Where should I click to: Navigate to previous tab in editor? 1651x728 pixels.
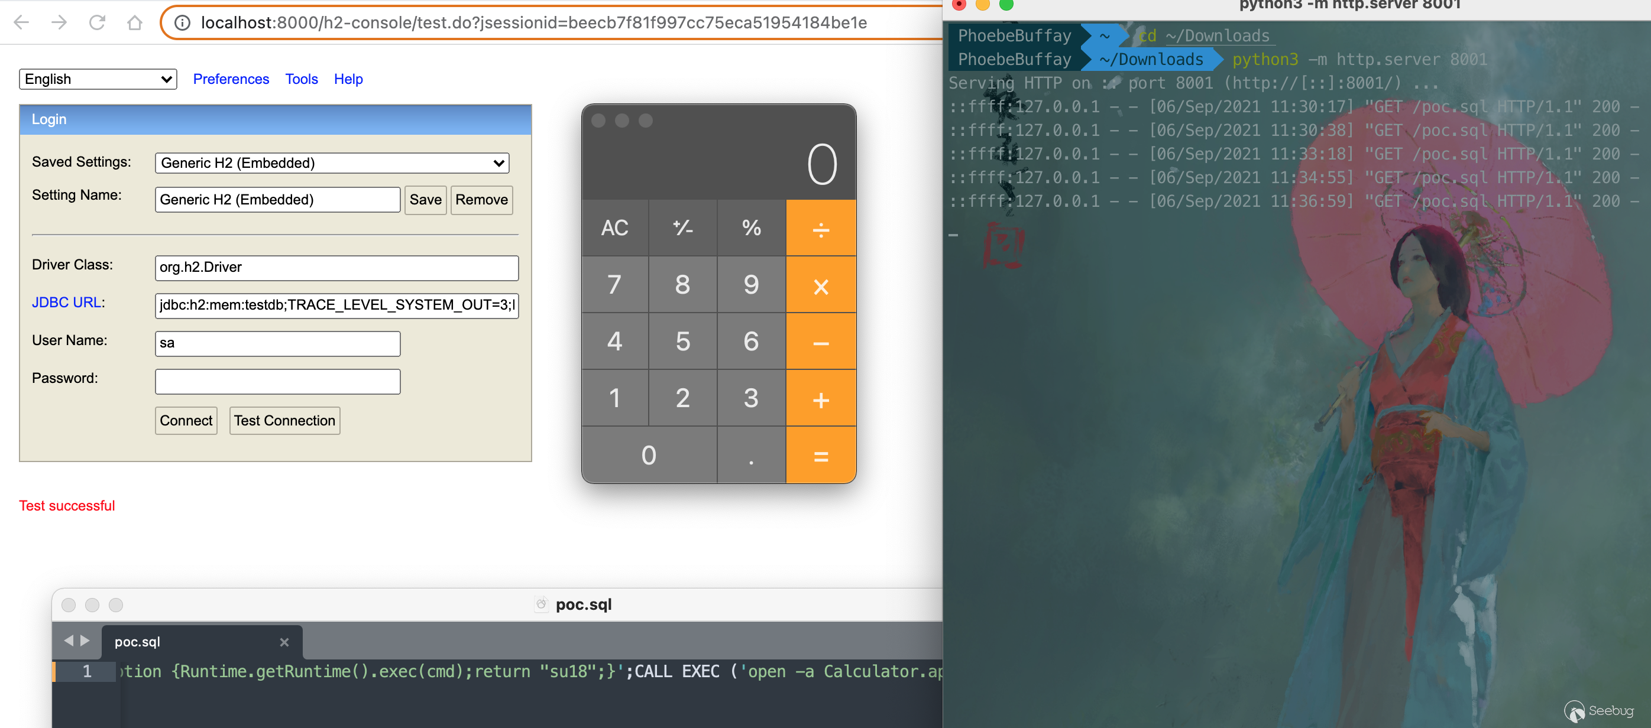[69, 641]
